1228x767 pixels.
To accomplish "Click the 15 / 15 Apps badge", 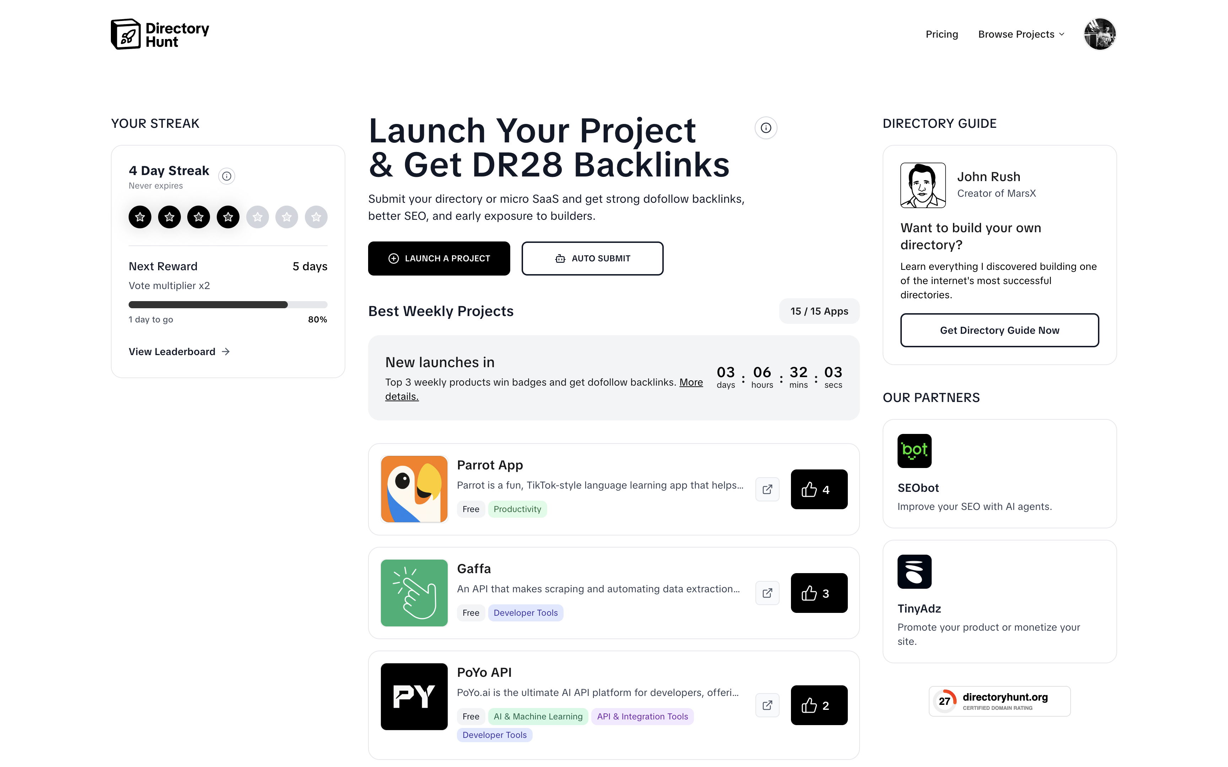I will click(819, 311).
